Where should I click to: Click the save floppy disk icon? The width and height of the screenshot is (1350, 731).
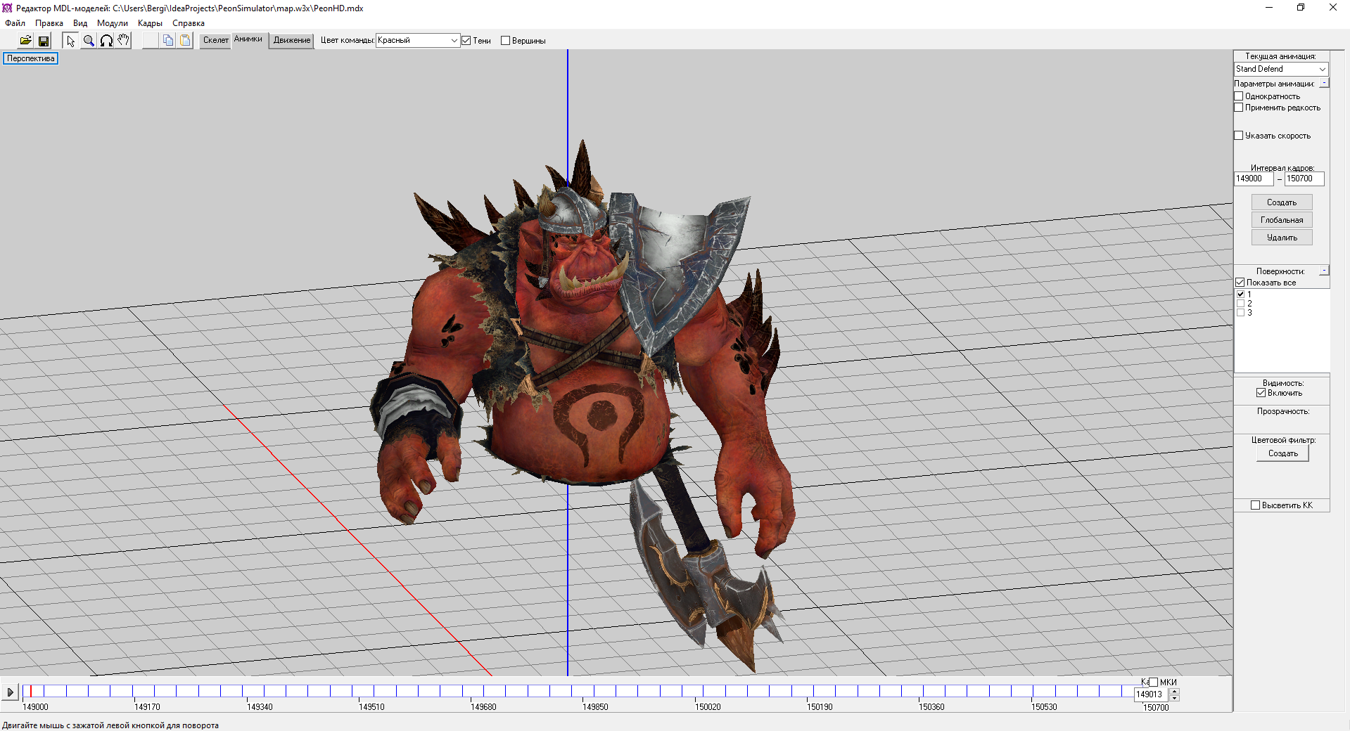click(x=44, y=41)
